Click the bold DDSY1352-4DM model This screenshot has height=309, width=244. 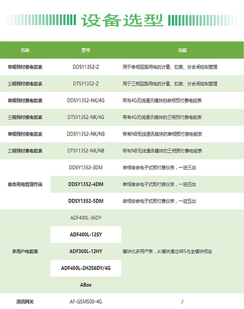pos(86,184)
